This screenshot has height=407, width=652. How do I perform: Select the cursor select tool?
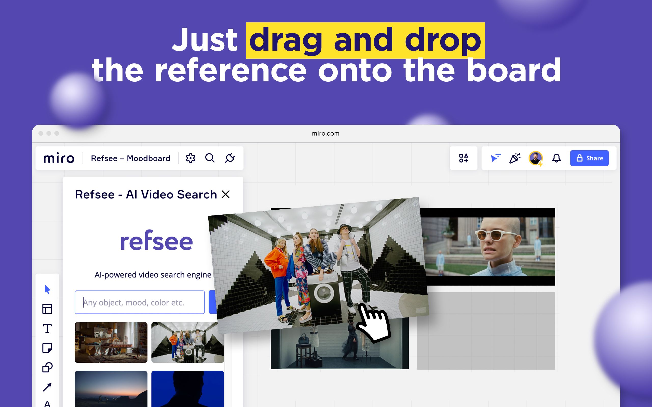[47, 289]
